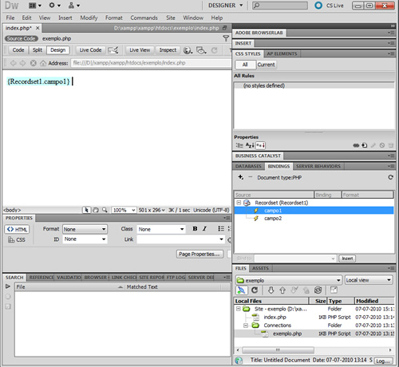
Task: Open the Extend Dreamweaver gear menu
Action: coord(54,6)
